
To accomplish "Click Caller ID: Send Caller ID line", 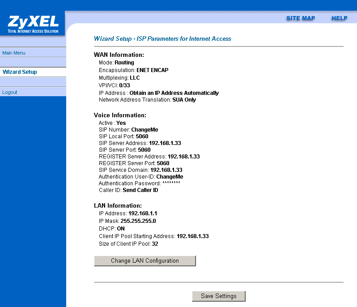I will tap(128, 190).
